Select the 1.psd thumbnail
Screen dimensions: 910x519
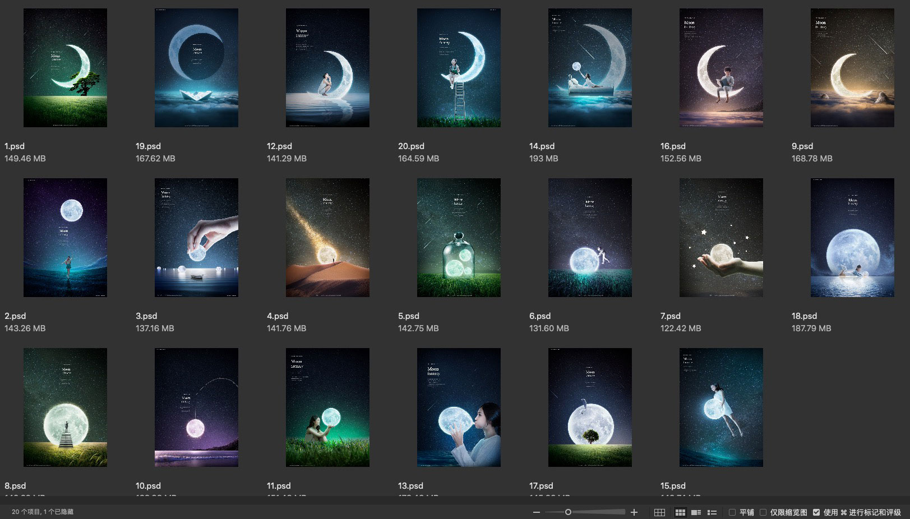click(65, 68)
